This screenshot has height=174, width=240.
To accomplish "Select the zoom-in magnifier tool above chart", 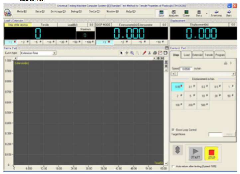I will coord(132,53).
